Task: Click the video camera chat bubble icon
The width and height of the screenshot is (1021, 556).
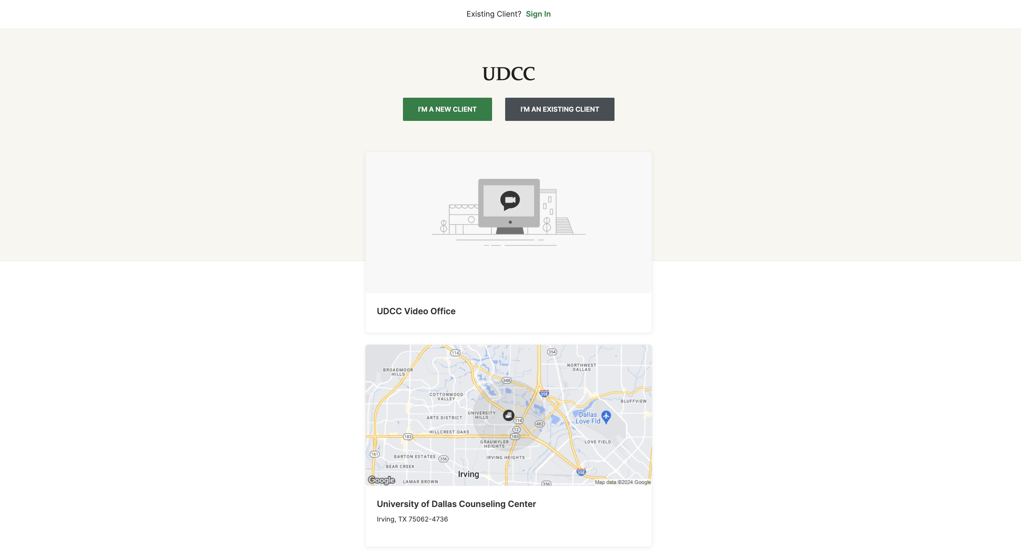Action: coord(510,200)
